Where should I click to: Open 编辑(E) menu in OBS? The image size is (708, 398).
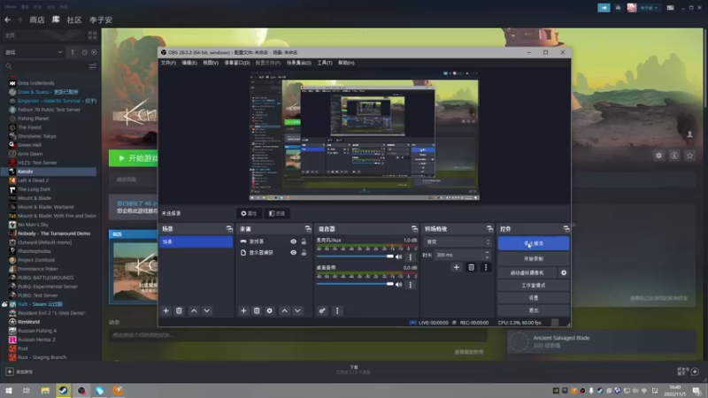tap(189, 63)
